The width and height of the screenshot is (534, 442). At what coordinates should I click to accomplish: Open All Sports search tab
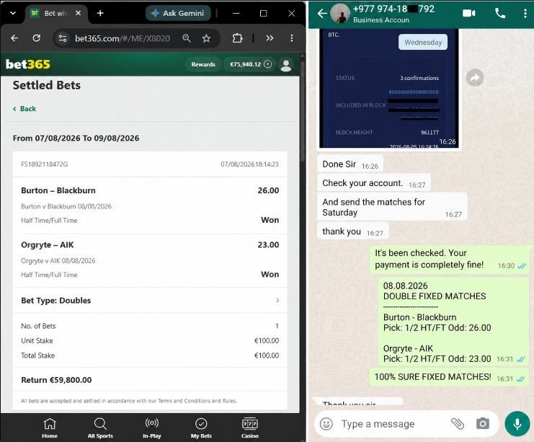coord(100,428)
